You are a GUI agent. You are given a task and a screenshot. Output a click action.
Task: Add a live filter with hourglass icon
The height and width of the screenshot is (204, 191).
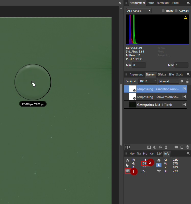click(166, 147)
